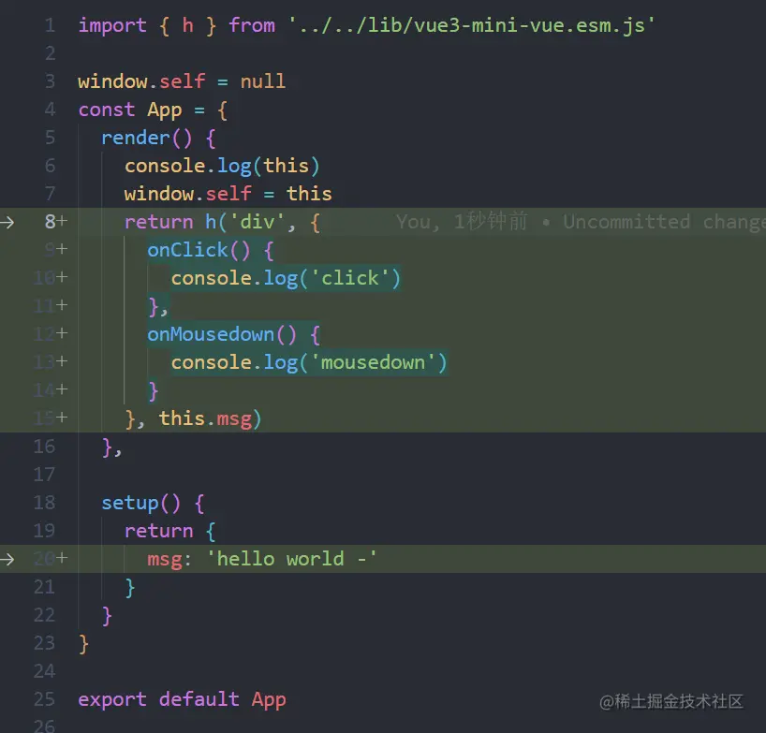
Task: Click the plus marker on line 9
Action: 62,250
